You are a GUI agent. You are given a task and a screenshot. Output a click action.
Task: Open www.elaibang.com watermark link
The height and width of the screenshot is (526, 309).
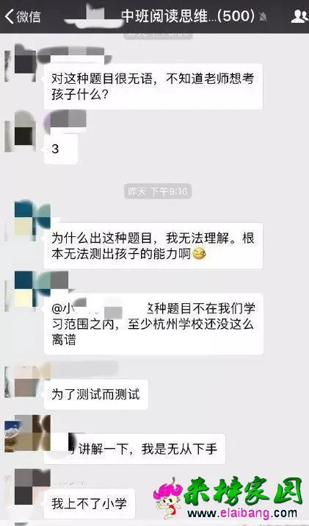click(242, 513)
